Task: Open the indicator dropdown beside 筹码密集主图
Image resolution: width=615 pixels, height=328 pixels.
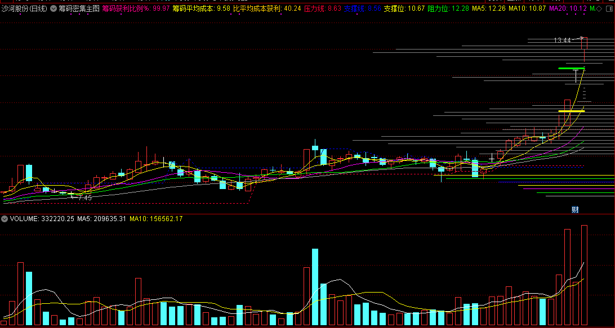Action: pos(54,8)
